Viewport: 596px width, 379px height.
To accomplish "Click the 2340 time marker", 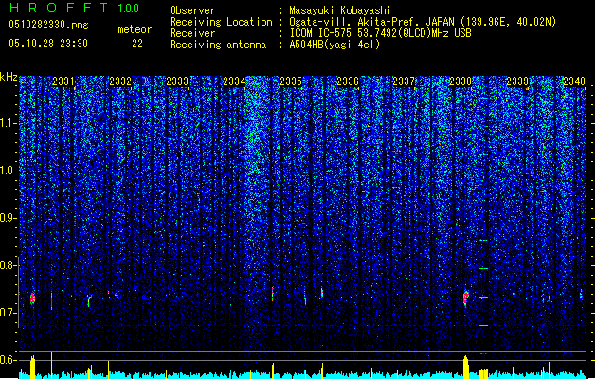I will tap(574, 81).
